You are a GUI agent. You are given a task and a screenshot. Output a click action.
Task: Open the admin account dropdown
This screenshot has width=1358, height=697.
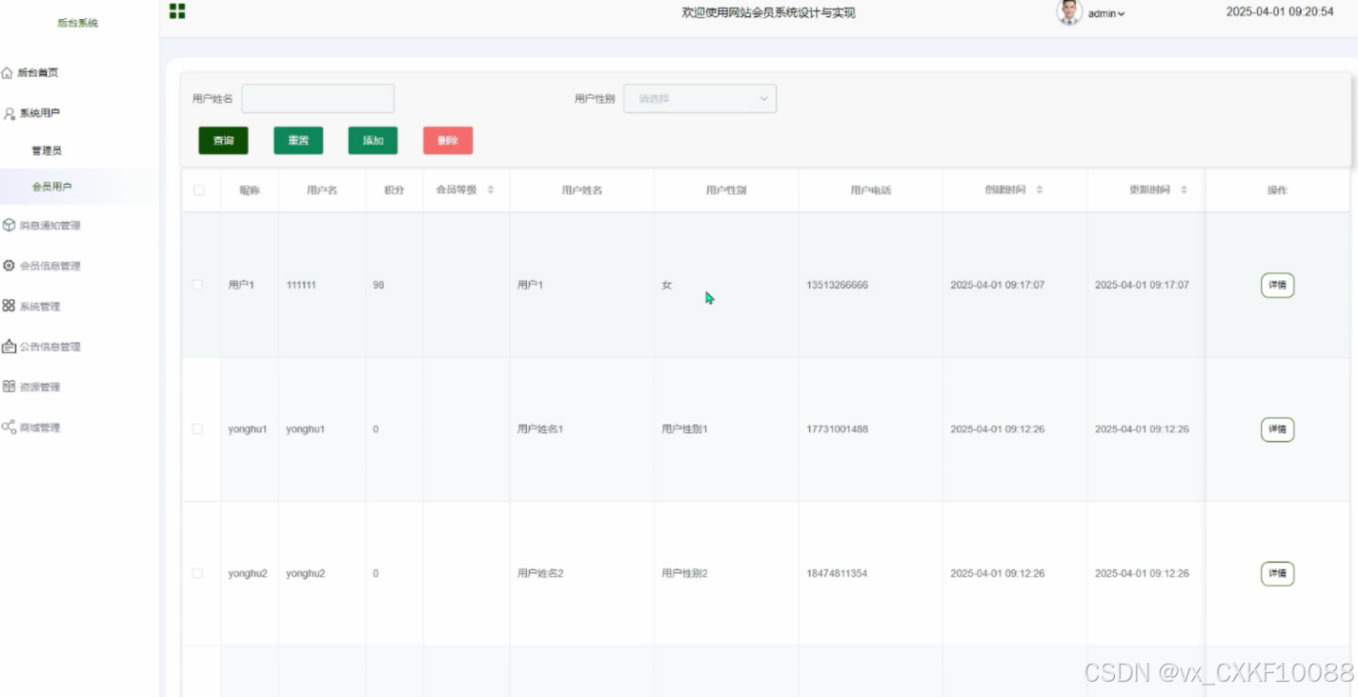point(1106,13)
